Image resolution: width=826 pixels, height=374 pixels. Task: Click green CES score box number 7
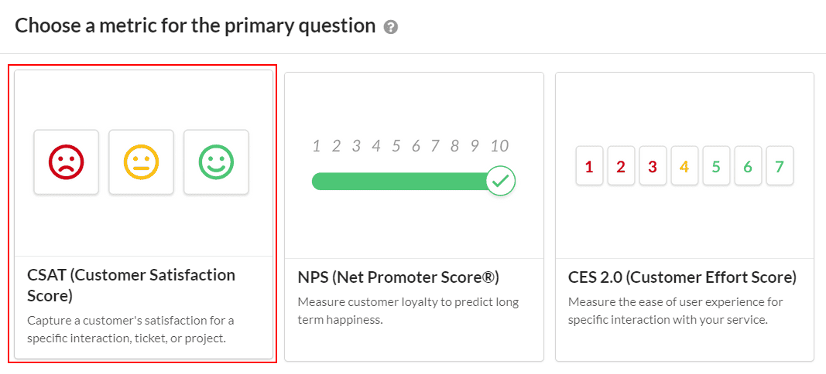tap(780, 166)
